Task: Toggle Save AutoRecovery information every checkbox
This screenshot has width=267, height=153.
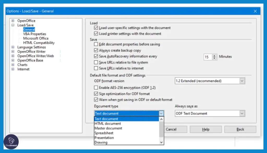Action: [x=96, y=56]
